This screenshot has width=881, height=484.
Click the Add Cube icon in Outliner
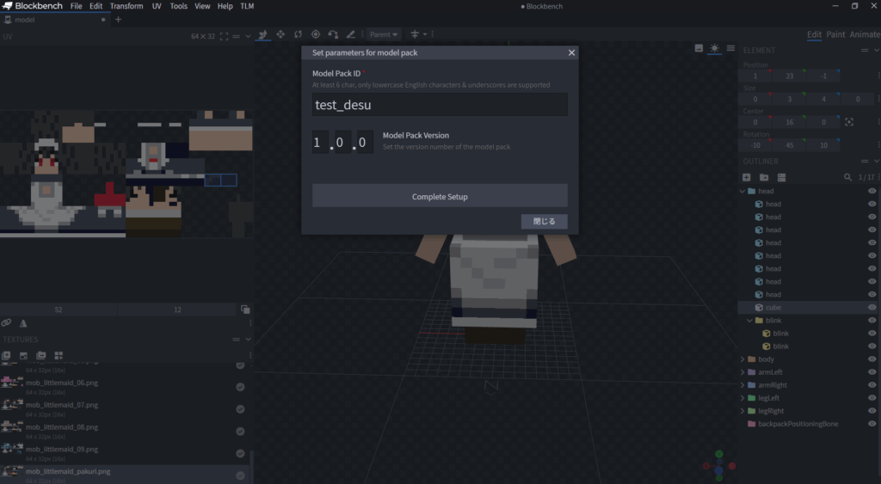(x=747, y=177)
